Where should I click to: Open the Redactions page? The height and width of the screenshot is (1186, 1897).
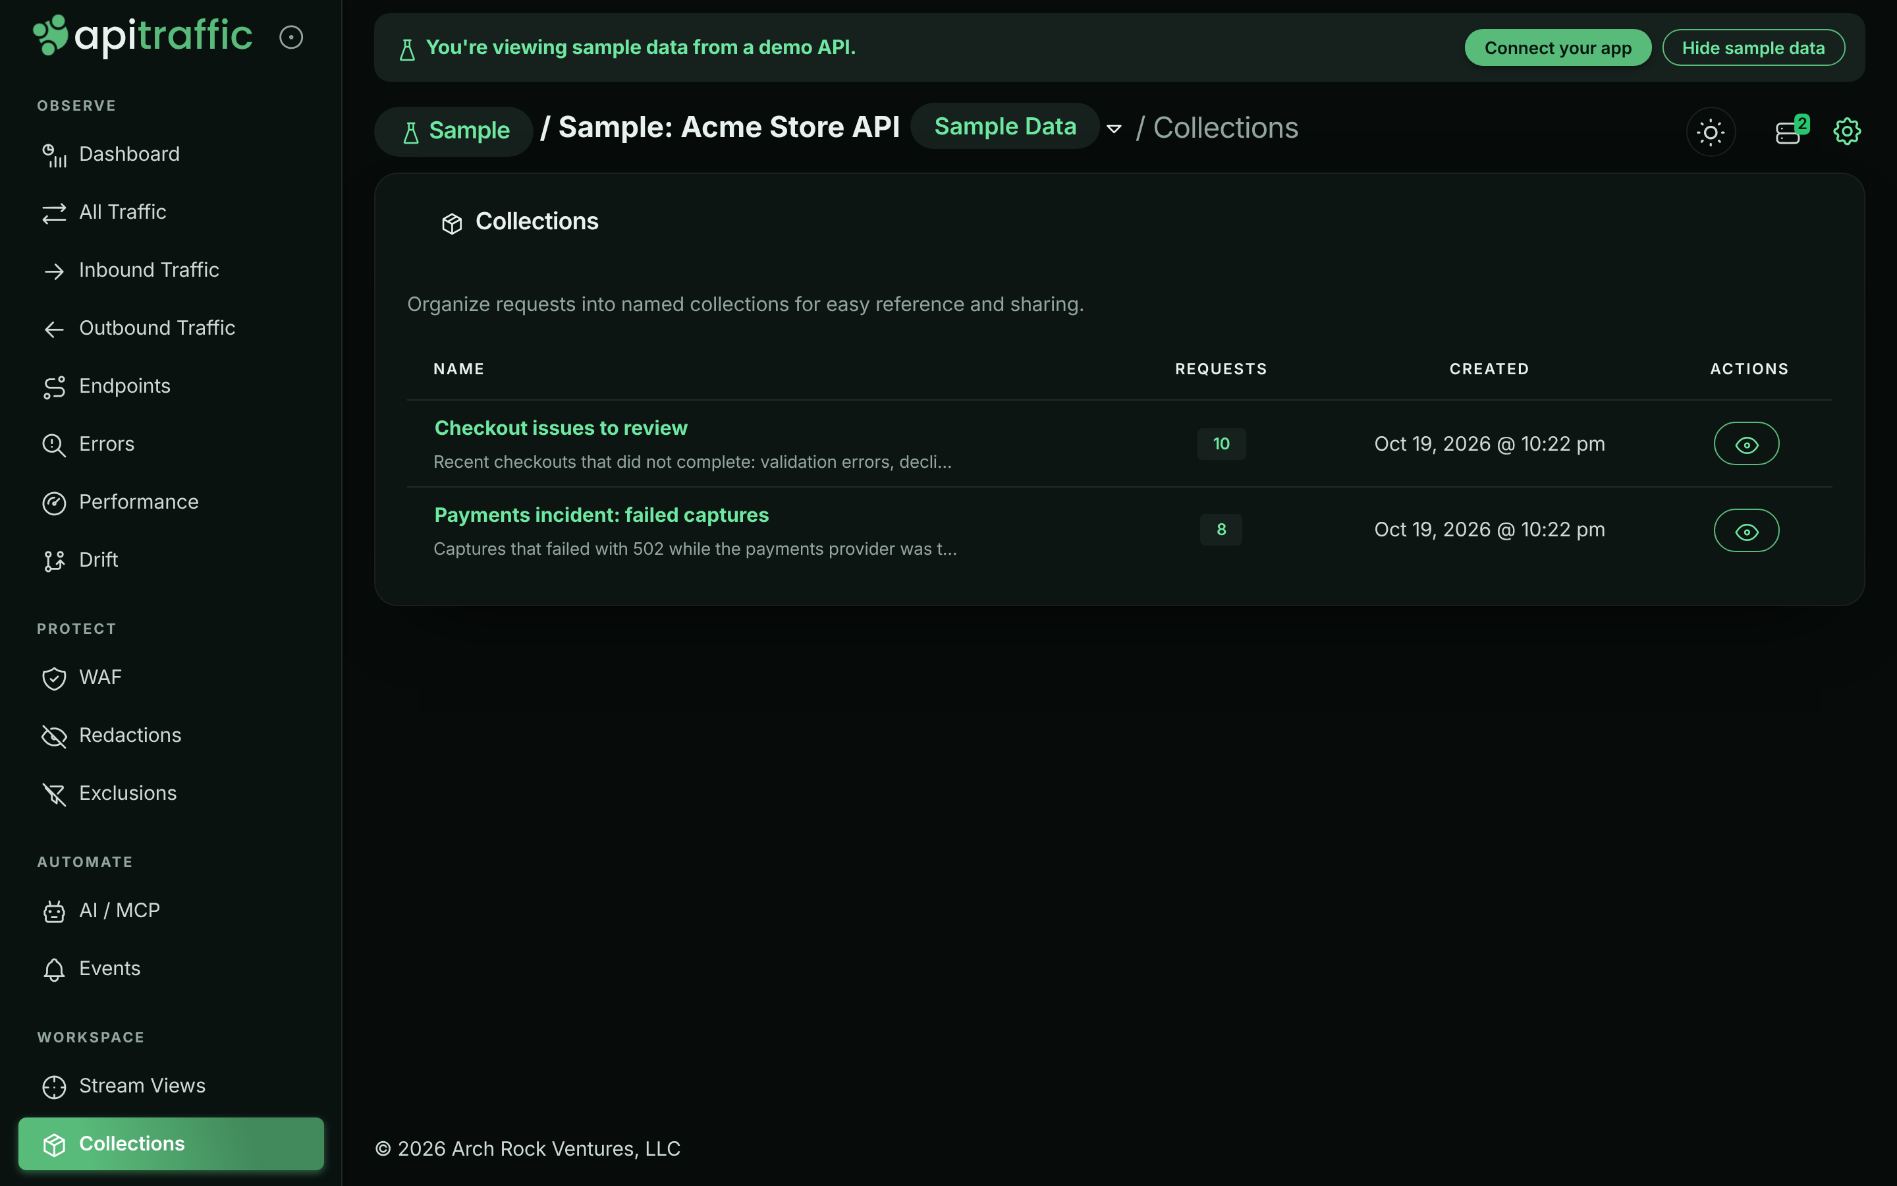tap(171, 735)
